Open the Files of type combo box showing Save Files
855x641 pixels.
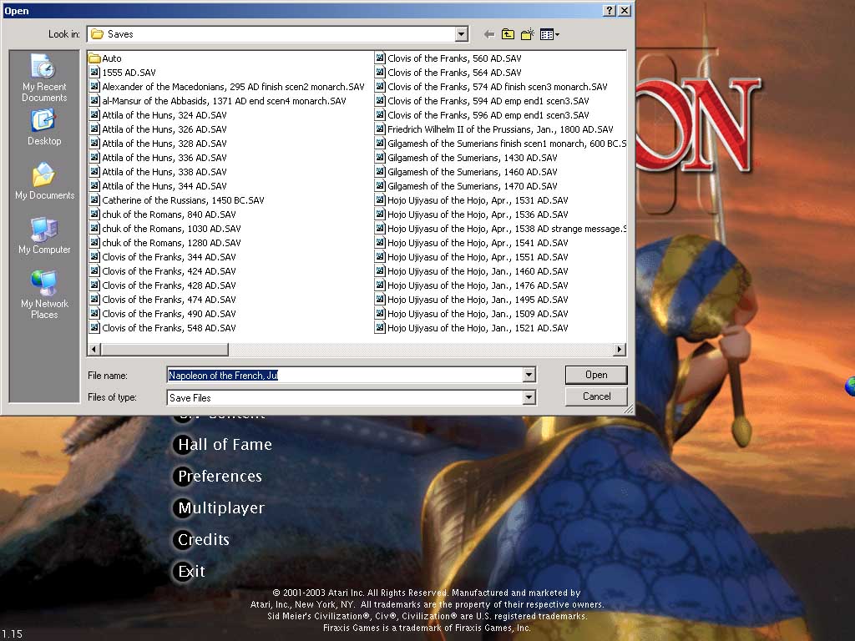[x=352, y=397]
